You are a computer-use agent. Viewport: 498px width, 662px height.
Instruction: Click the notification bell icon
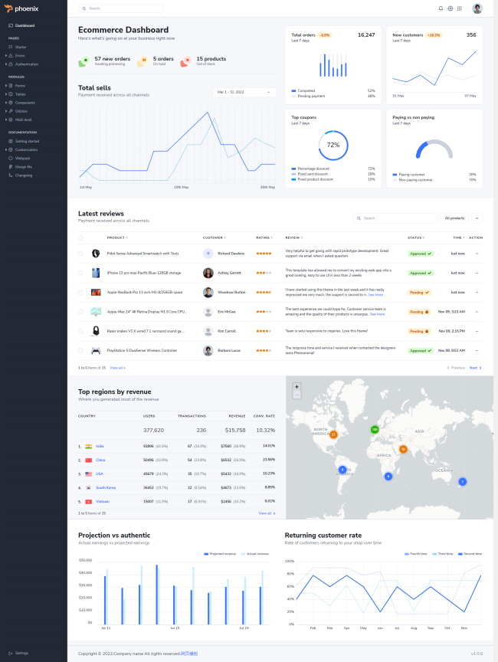pos(441,8)
